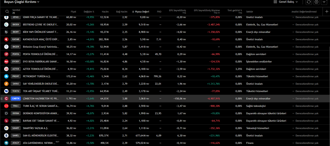The image size is (330, 146).
Task: Refresh the screener results
Action: pos(309,2)
